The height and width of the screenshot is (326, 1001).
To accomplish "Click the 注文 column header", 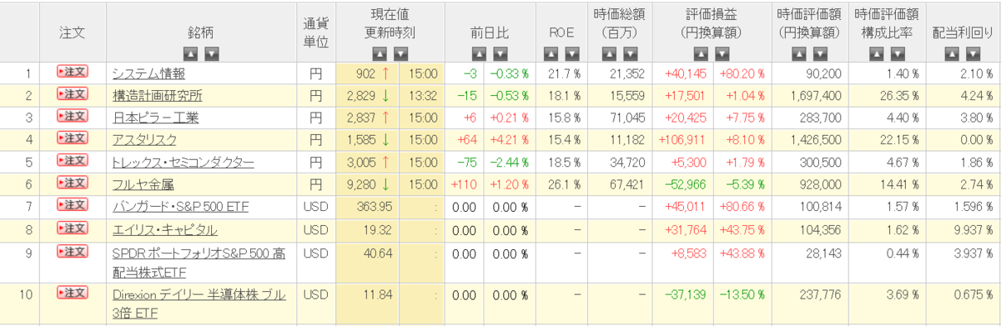I will pos(72,32).
